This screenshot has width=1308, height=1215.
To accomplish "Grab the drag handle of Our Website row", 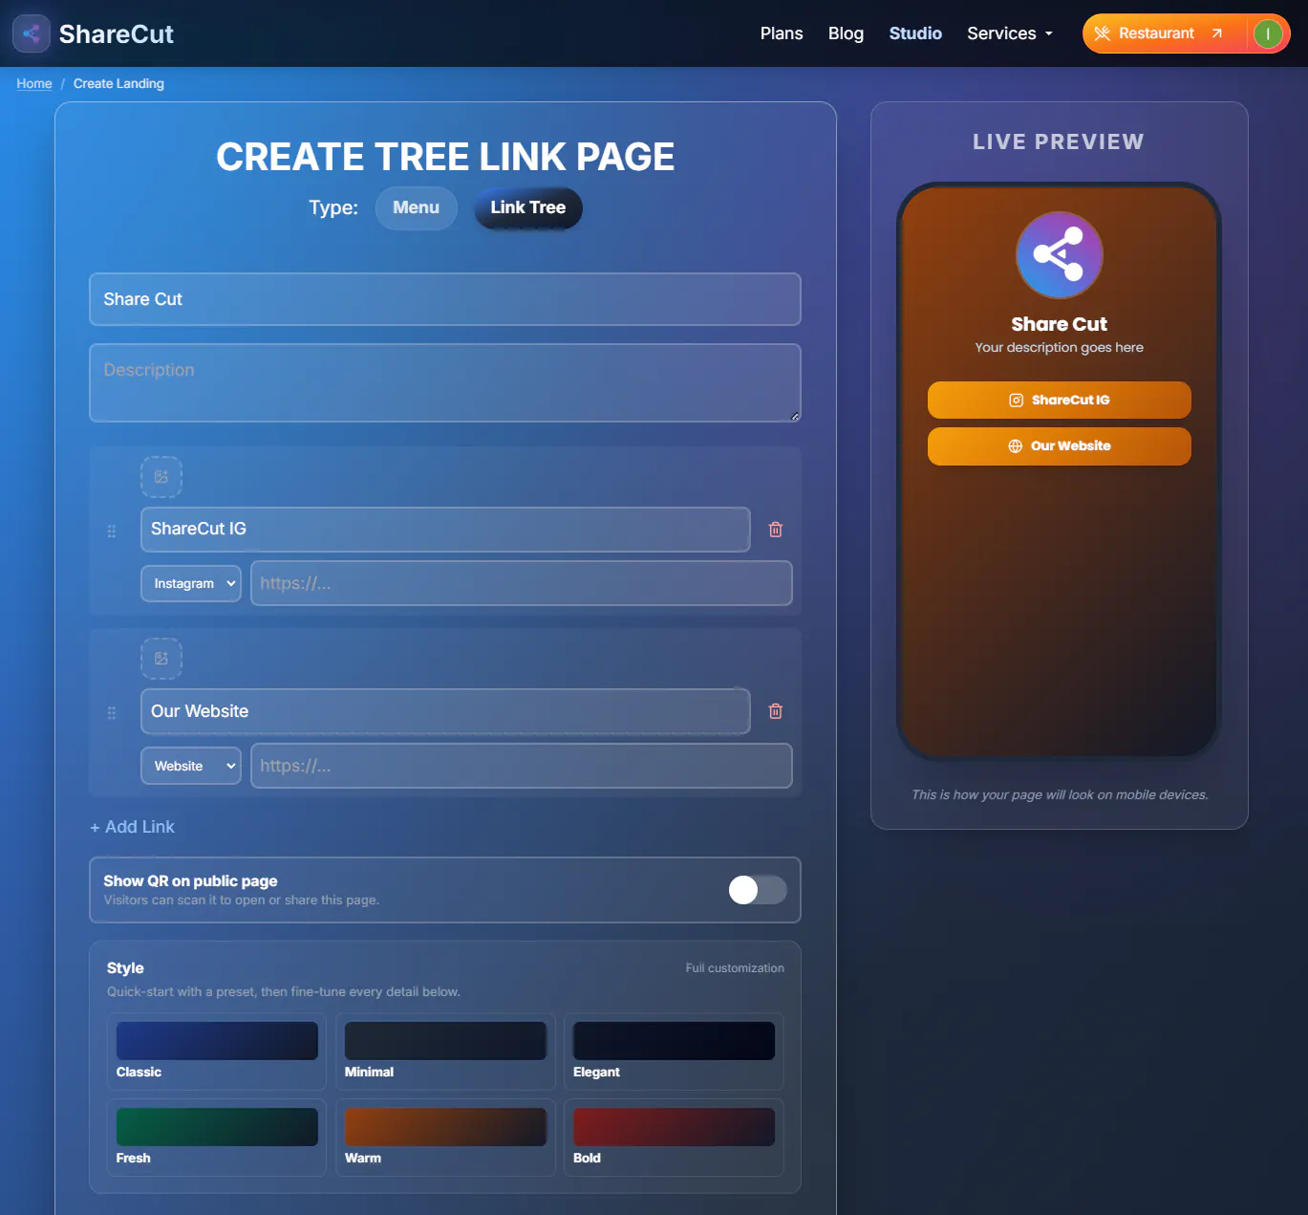I will point(112,712).
